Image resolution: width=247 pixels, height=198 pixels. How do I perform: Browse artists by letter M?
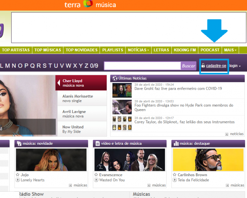pos(7,66)
